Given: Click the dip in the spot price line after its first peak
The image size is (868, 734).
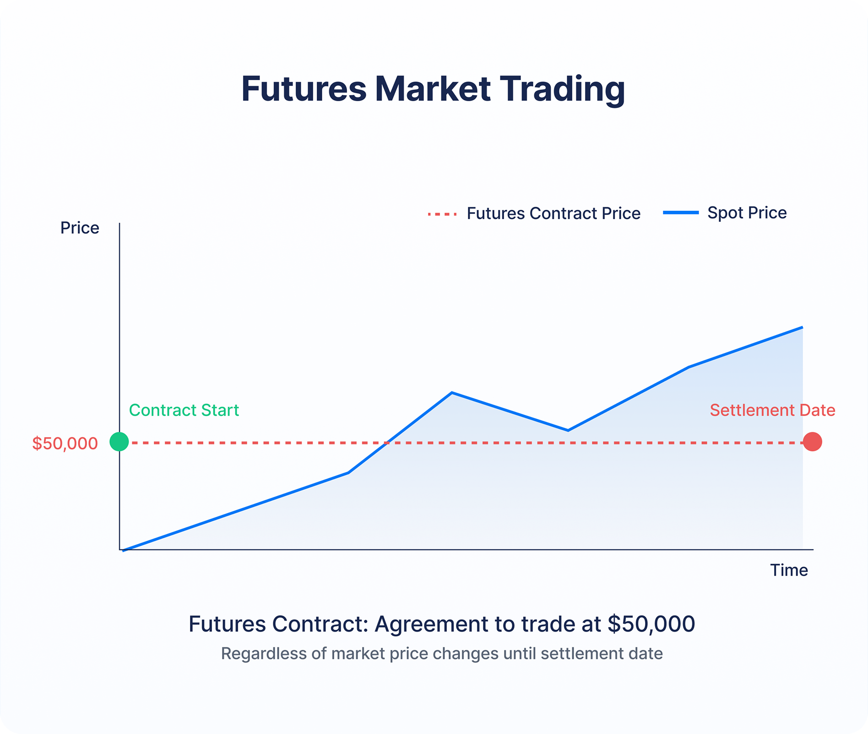Looking at the screenshot, I should pos(568,430).
